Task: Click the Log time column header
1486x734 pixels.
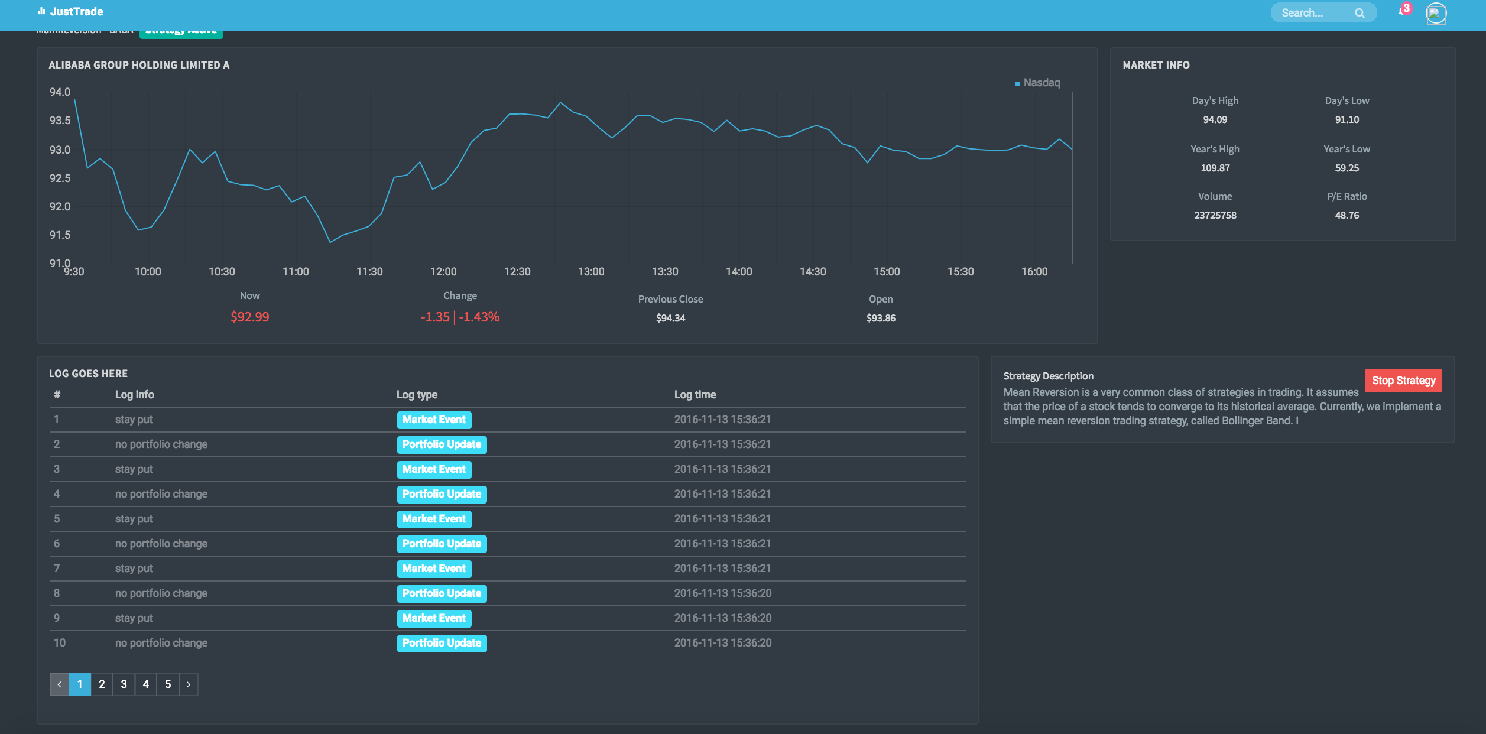Action: click(x=695, y=395)
